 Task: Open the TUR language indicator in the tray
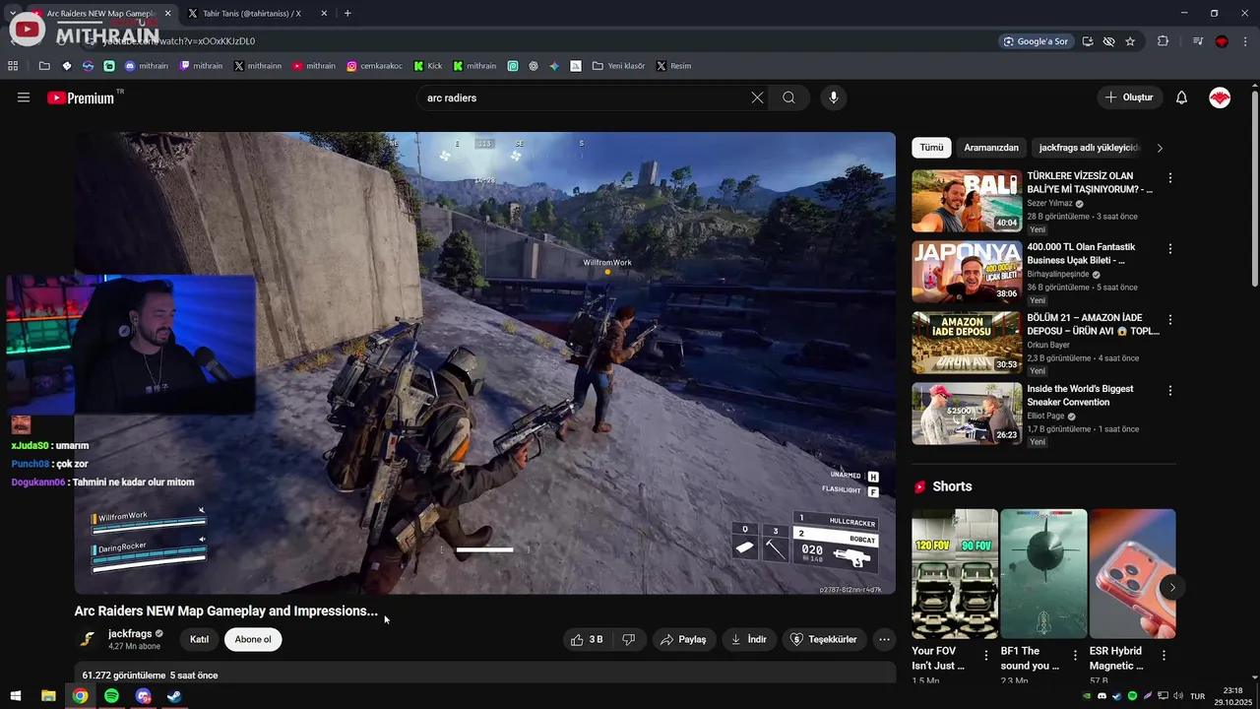coord(1197,696)
